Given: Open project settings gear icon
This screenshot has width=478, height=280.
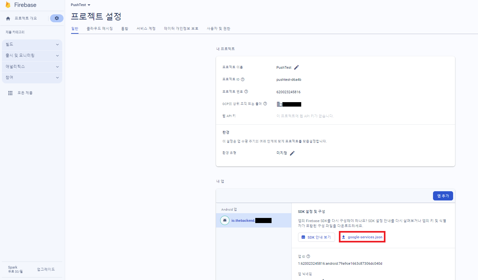Looking at the screenshot, I should 57,18.
